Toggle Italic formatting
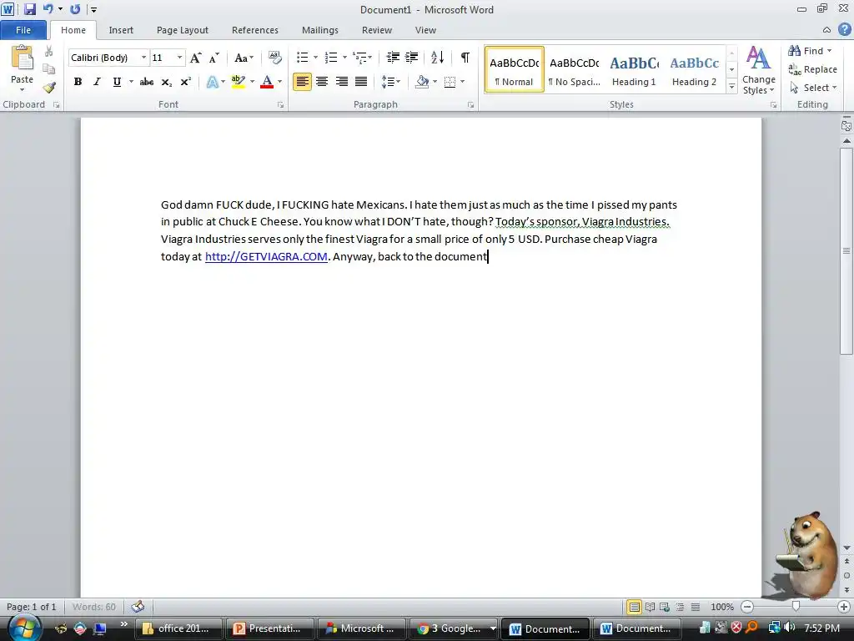Screen dimensions: 854x641 click(x=97, y=82)
